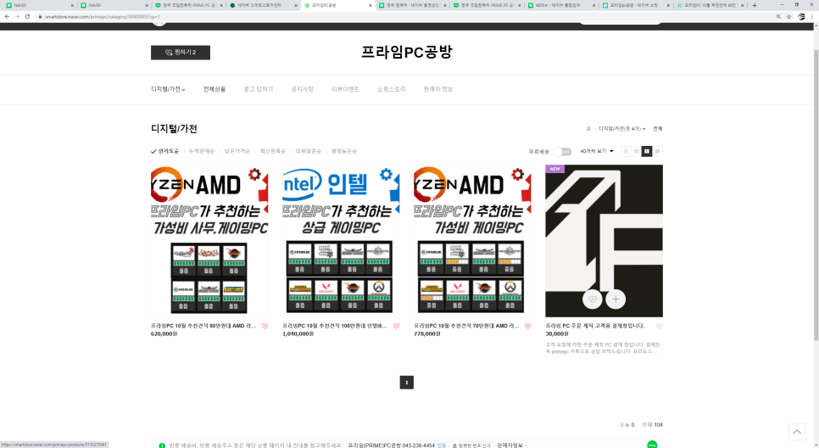Viewport: 819px width, 448px height.
Task: Expand the footer 판매자정보 dropdown
Action: pos(512,445)
